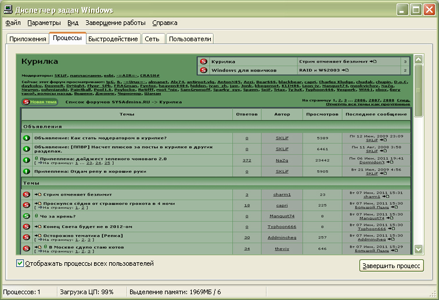Viewport: 439px width, 300px height.
Task: Open the Файл menu
Action: pyautogui.click(x=13, y=23)
